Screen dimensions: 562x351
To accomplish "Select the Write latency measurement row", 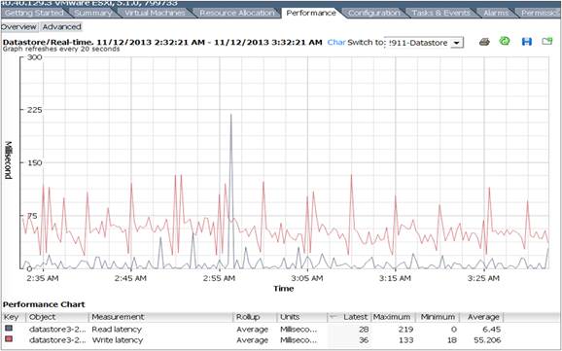I will 253,340.
